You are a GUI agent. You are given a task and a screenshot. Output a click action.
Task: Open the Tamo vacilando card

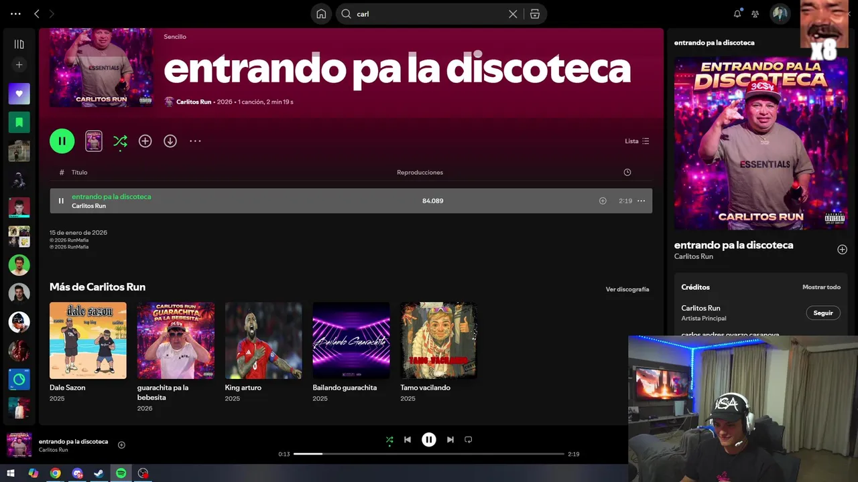[x=439, y=352]
